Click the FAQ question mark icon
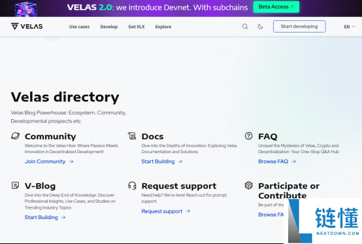 [249, 136]
